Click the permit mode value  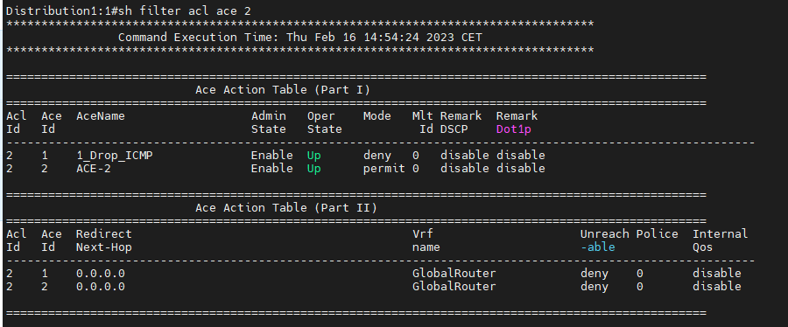point(384,169)
